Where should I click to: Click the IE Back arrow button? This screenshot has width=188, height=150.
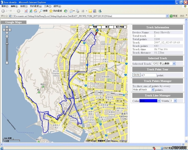click(3, 11)
